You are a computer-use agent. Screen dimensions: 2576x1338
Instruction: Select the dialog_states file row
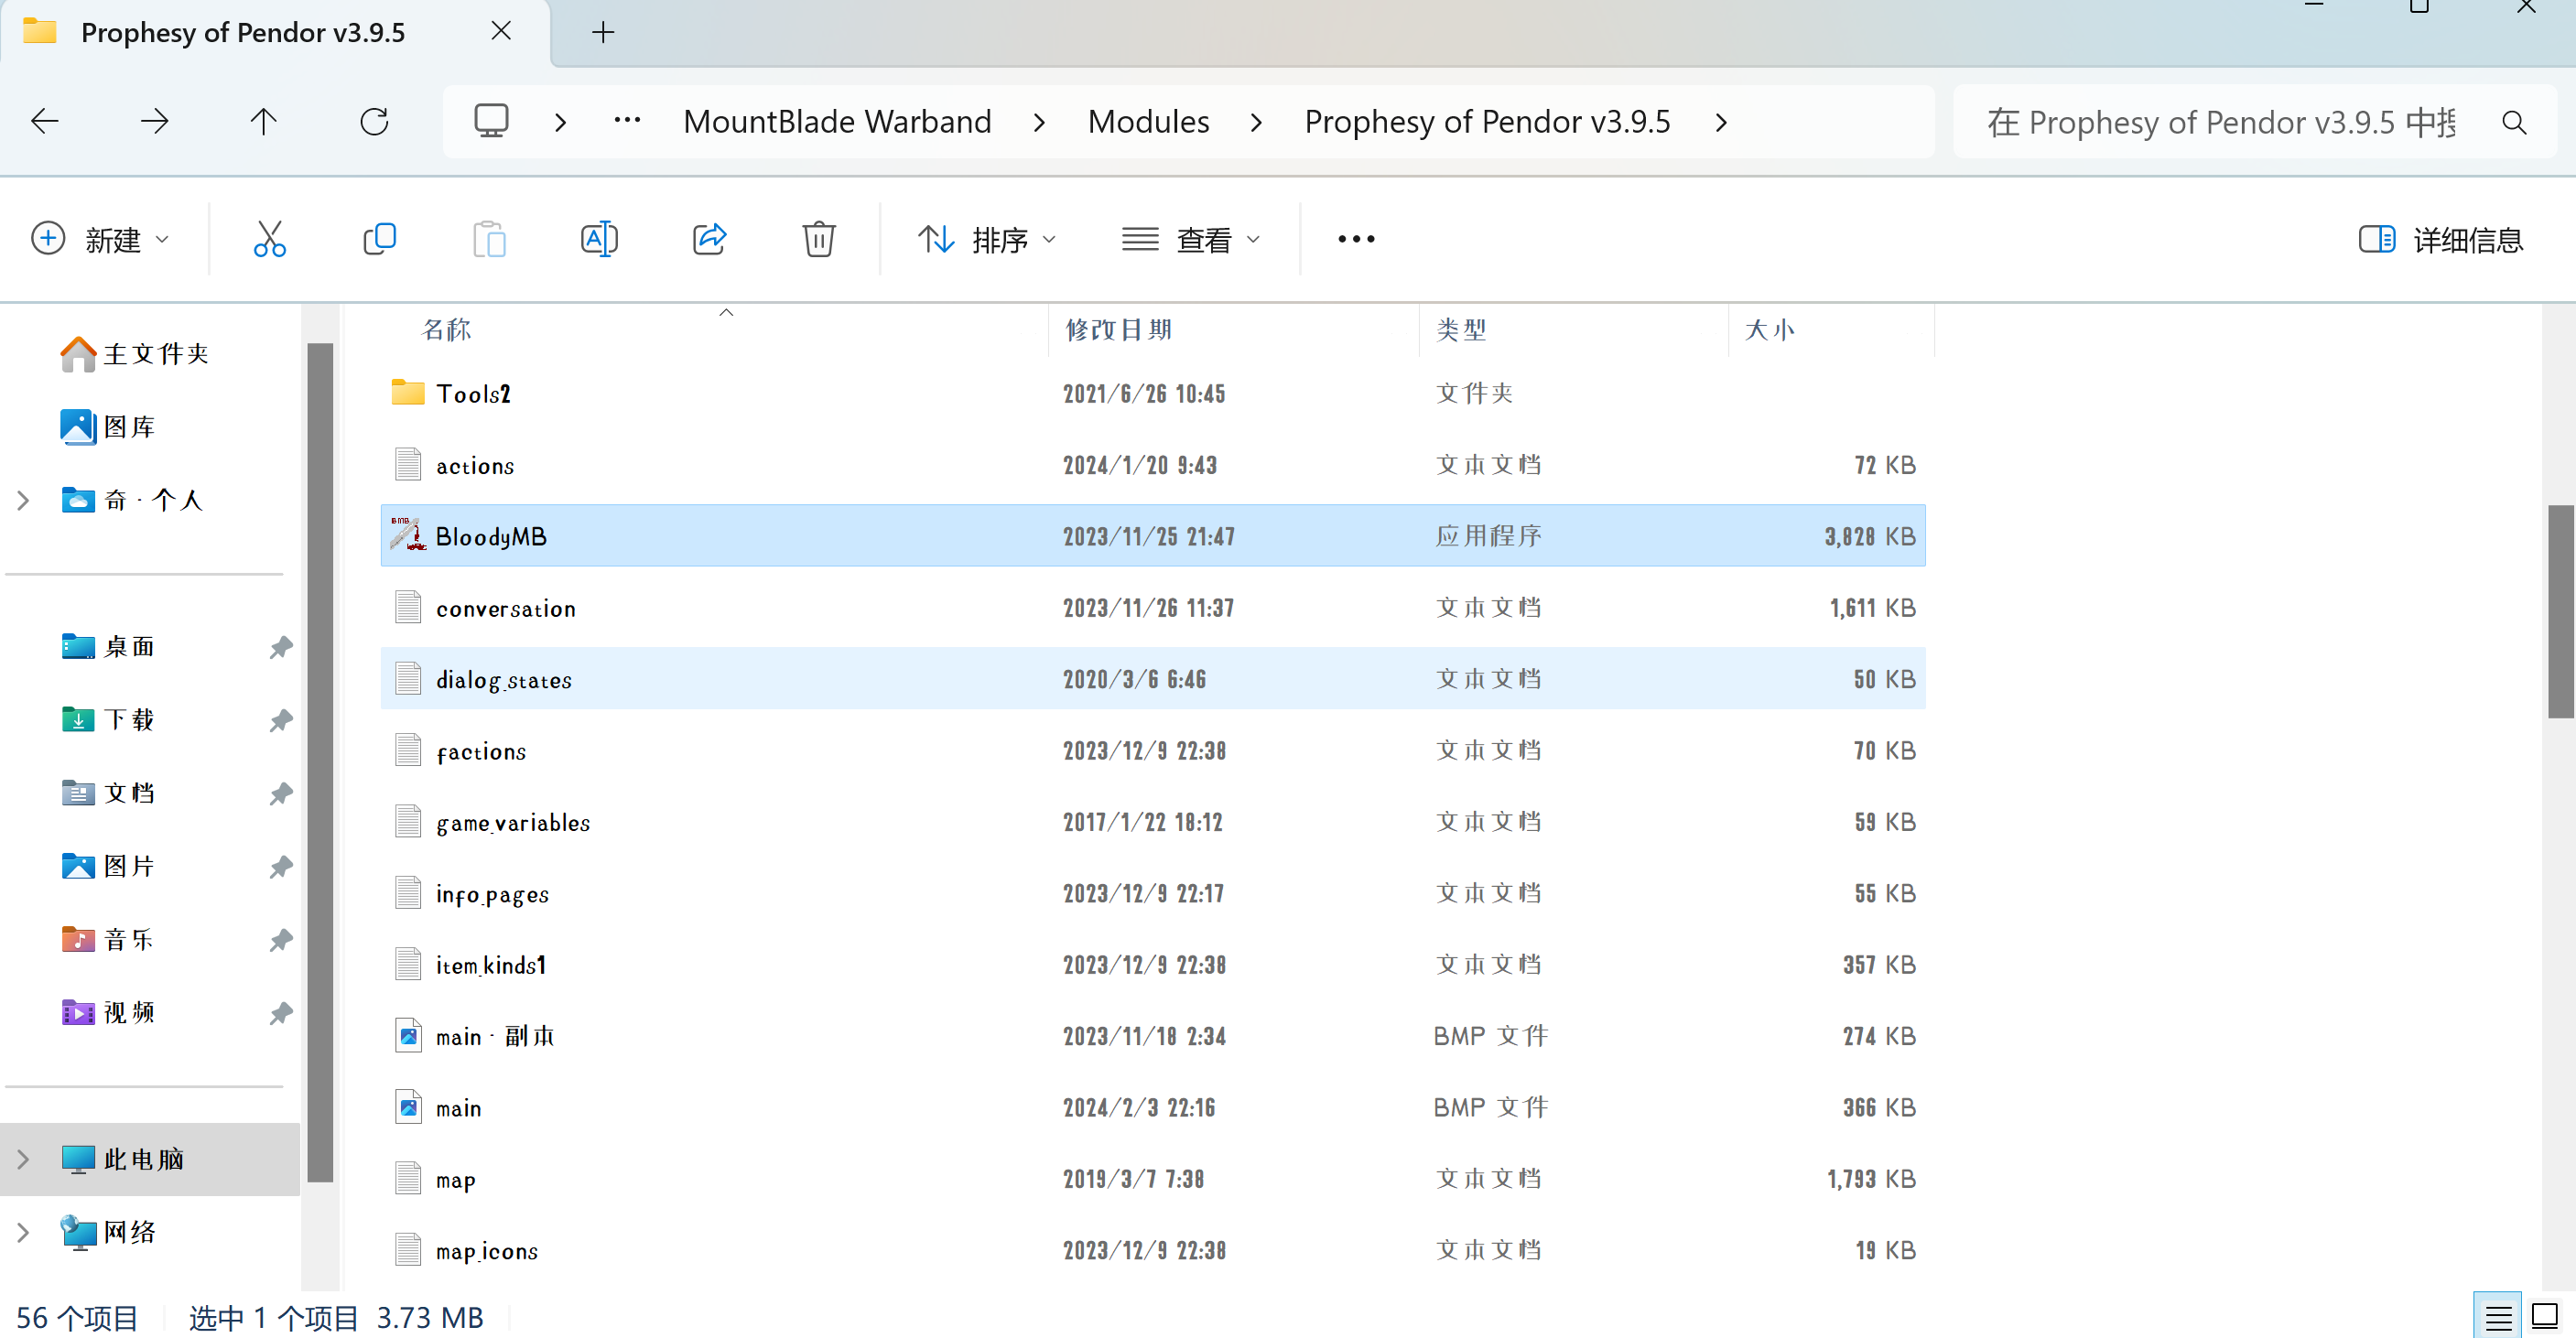1153,678
